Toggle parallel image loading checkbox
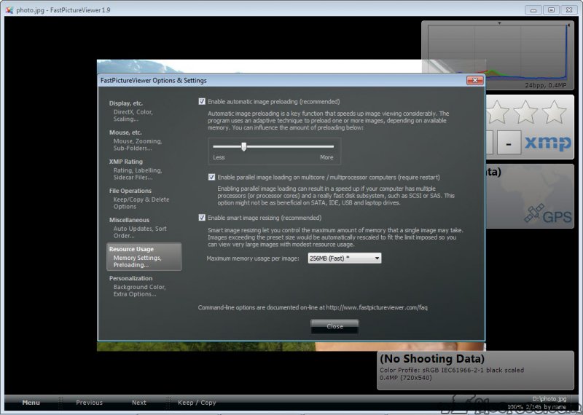The width and height of the screenshot is (583, 415). coord(211,177)
